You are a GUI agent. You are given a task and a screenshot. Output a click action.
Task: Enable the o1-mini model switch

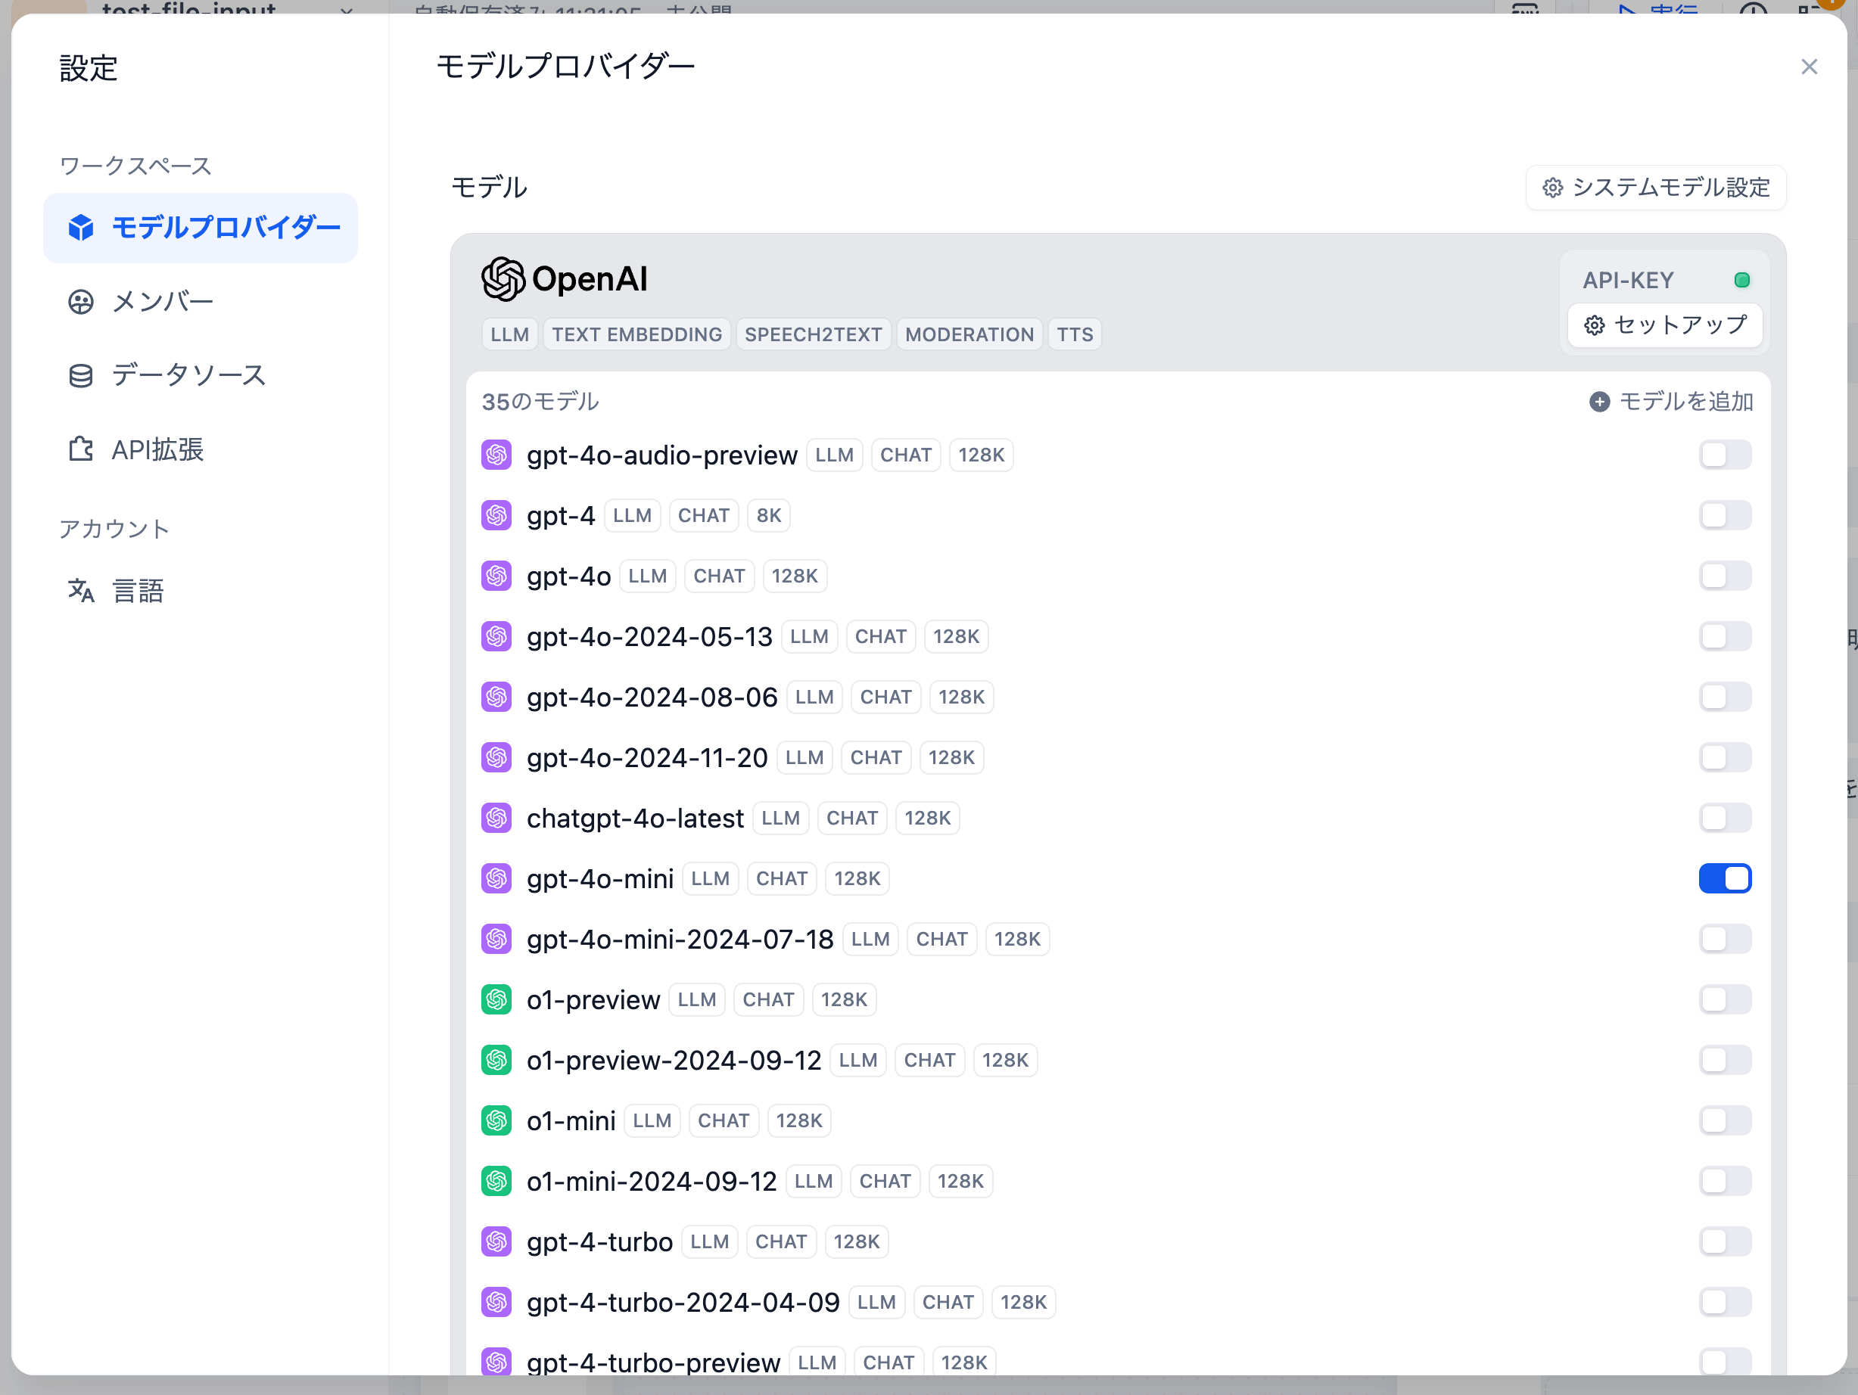(x=1725, y=1120)
